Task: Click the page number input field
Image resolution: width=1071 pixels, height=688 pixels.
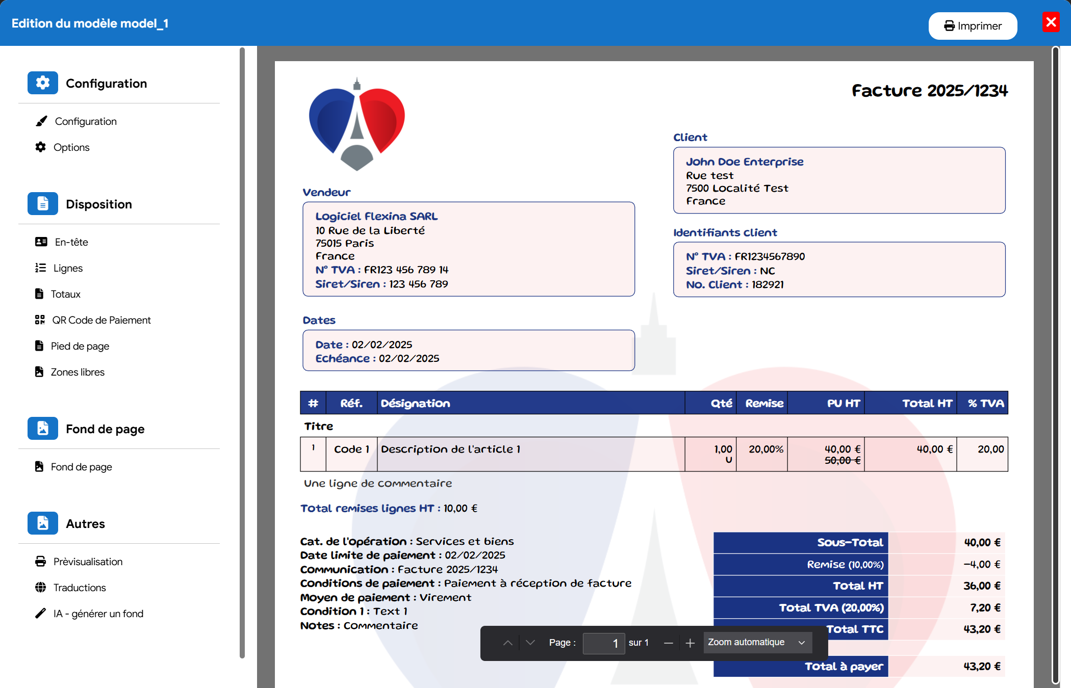Action: [604, 643]
